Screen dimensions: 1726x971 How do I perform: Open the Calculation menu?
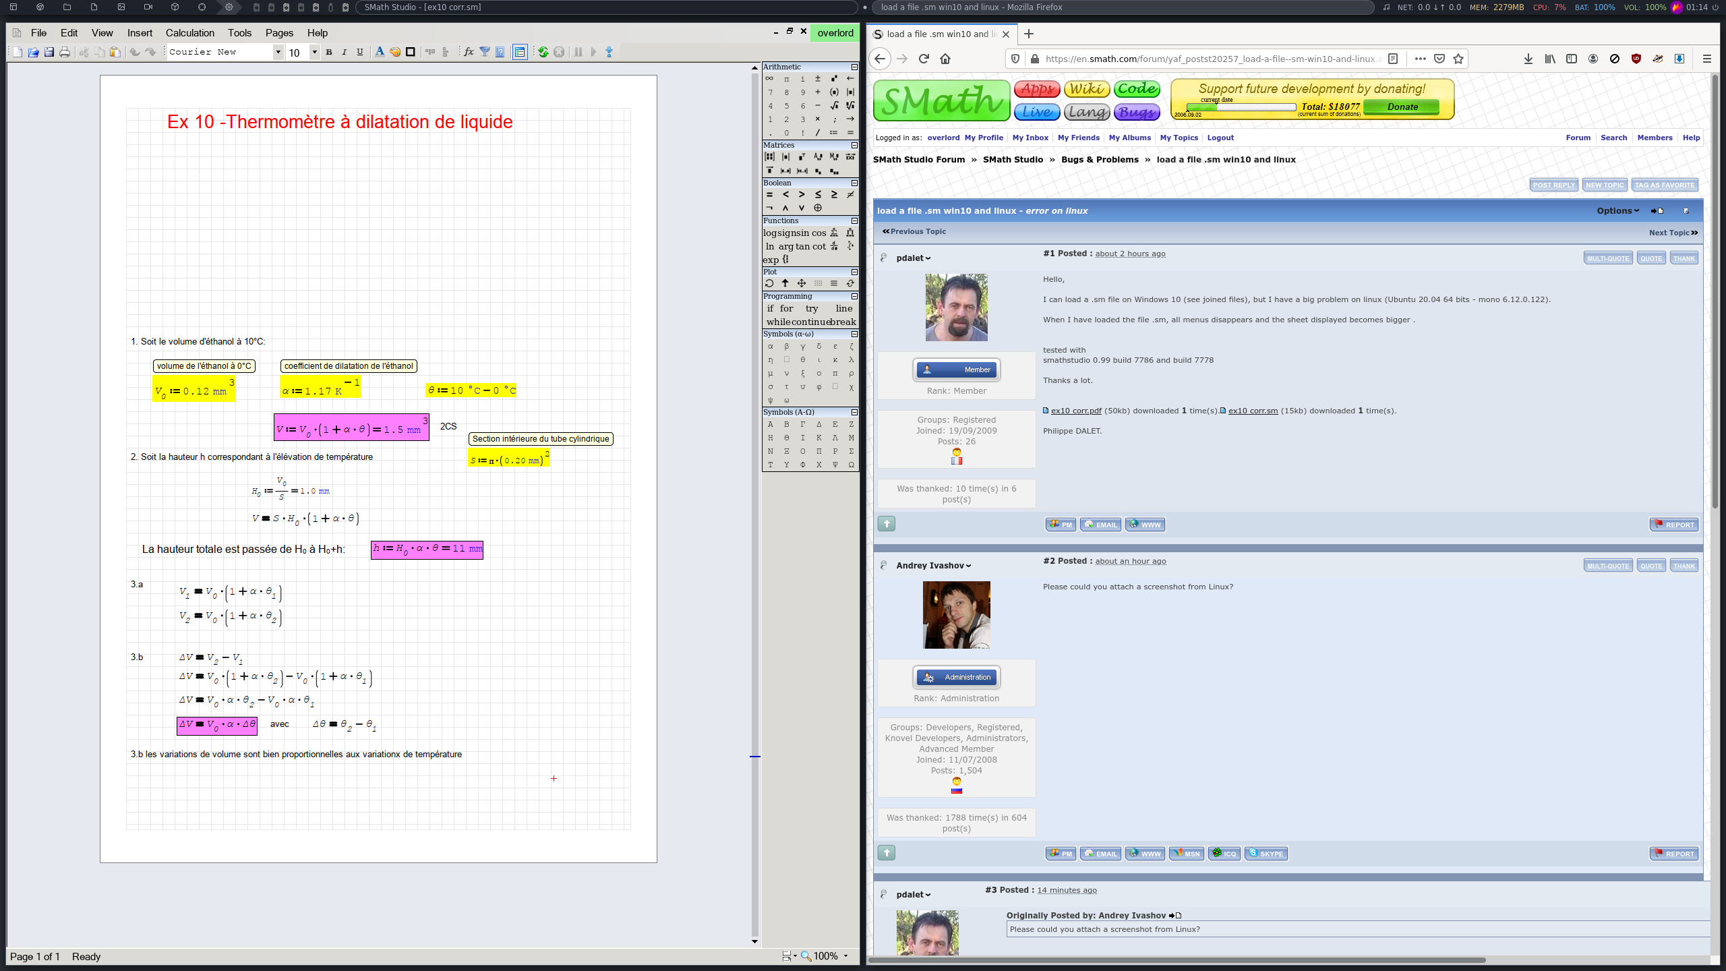[x=189, y=32]
